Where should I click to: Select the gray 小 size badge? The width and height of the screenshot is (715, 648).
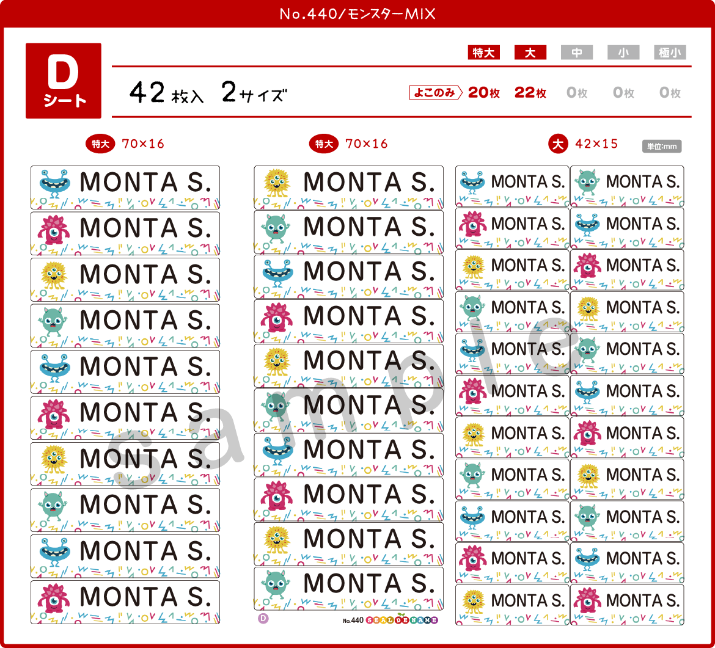point(623,53)
